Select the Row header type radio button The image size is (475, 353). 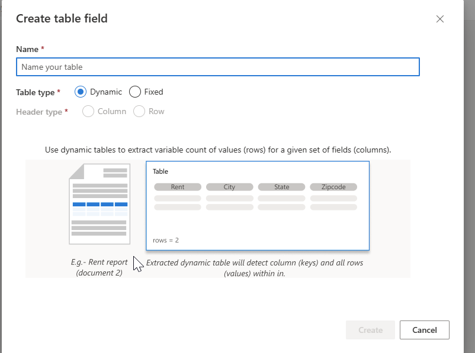(x=139, y=111)
